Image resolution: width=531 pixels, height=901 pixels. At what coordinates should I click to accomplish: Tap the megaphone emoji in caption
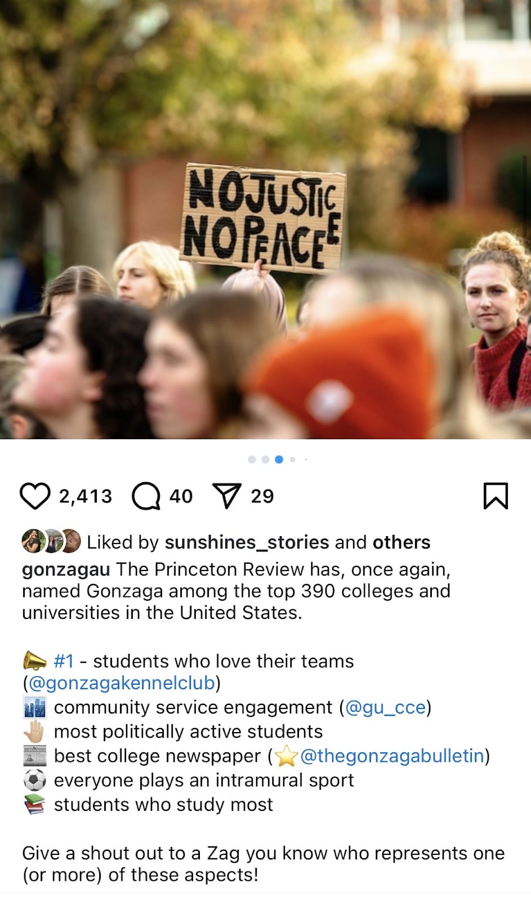tap(34, 660)
